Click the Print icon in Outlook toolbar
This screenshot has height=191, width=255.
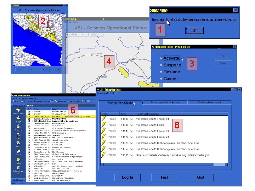pyautogui.click(x=18, y=101)
